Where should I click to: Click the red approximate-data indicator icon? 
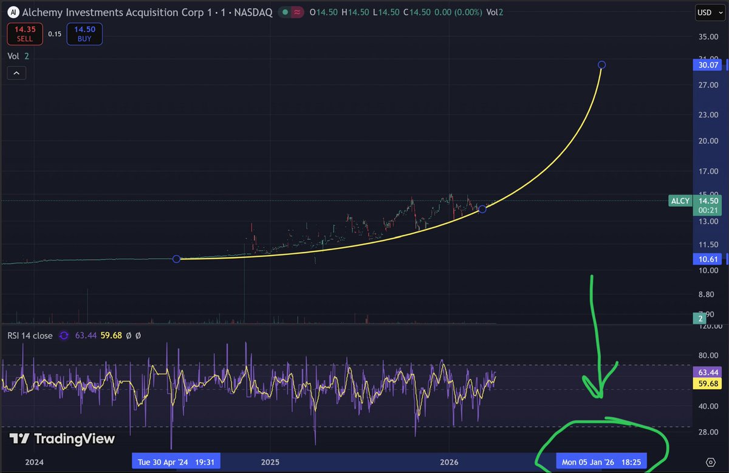(298, 12)
